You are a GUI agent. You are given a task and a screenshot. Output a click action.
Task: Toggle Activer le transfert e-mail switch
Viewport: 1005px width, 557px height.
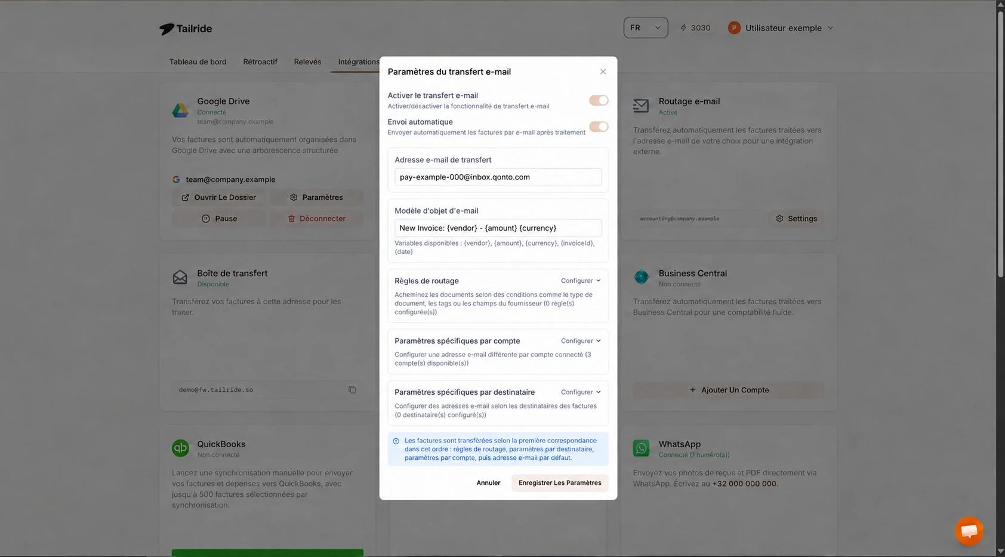(599, 100)
